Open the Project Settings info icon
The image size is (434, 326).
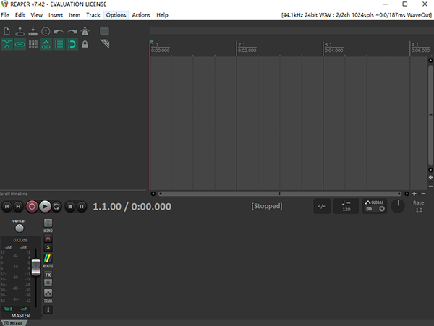(46, 31)
